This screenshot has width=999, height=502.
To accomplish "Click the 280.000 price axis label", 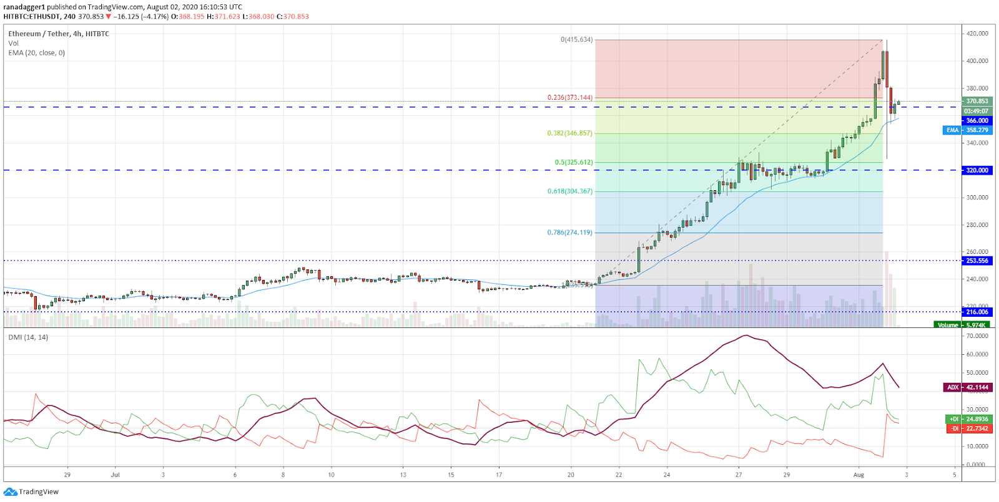I will 977,225.
